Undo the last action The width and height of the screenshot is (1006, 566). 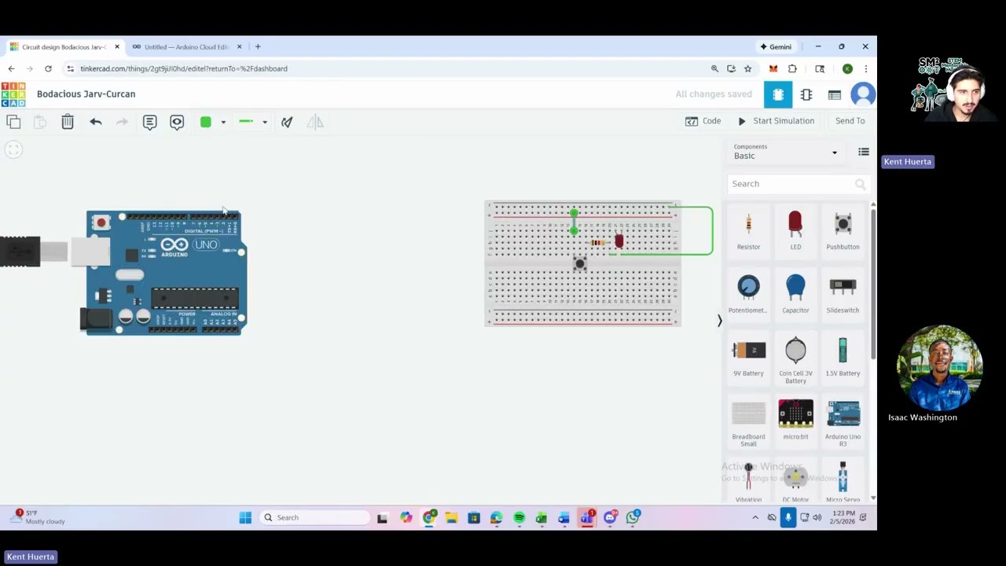coord(96,122)
